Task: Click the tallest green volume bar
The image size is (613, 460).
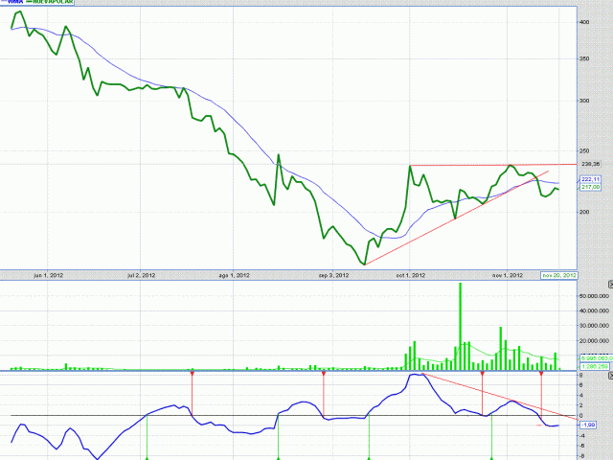Action: [460, 326]
